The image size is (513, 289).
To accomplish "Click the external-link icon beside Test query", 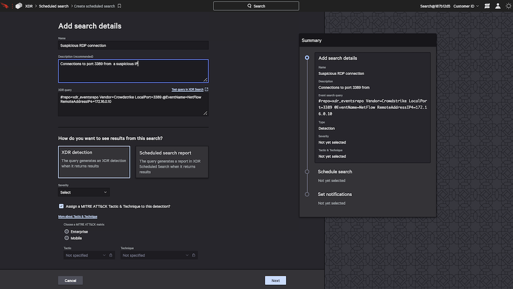I will [x=206, y=89].
